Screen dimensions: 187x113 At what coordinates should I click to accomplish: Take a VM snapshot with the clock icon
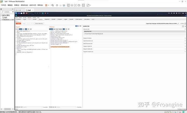57,5
